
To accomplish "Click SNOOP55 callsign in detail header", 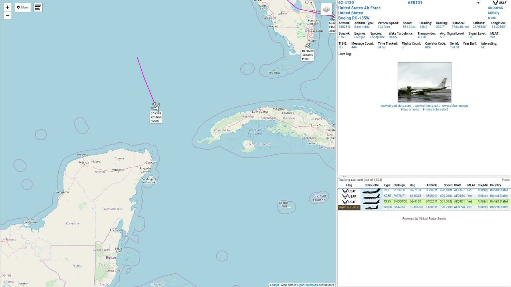I will [495, 8].
